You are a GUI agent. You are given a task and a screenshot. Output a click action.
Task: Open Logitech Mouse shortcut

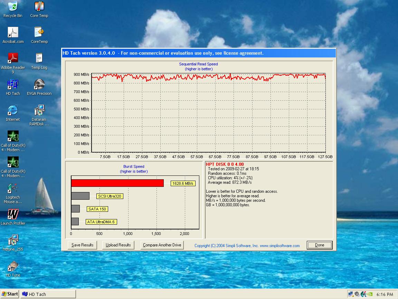[13, 193]
